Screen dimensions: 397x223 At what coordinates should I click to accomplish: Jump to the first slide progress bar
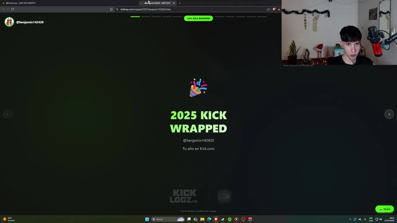135,17
